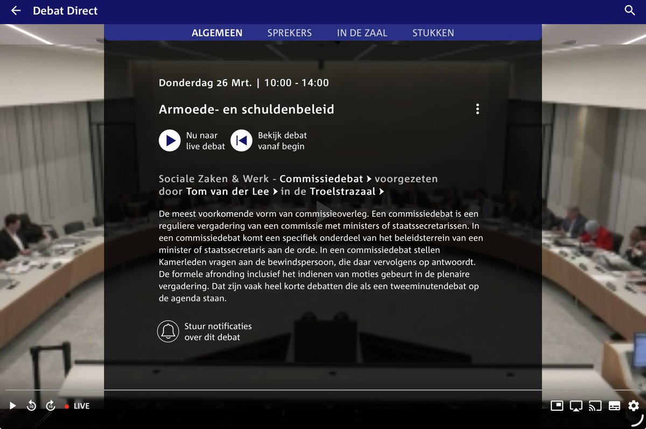This screenshot has width=646, height=429.
Task: Click 'Bekijk debat vanaf begin' label
Action: point(282,141)
